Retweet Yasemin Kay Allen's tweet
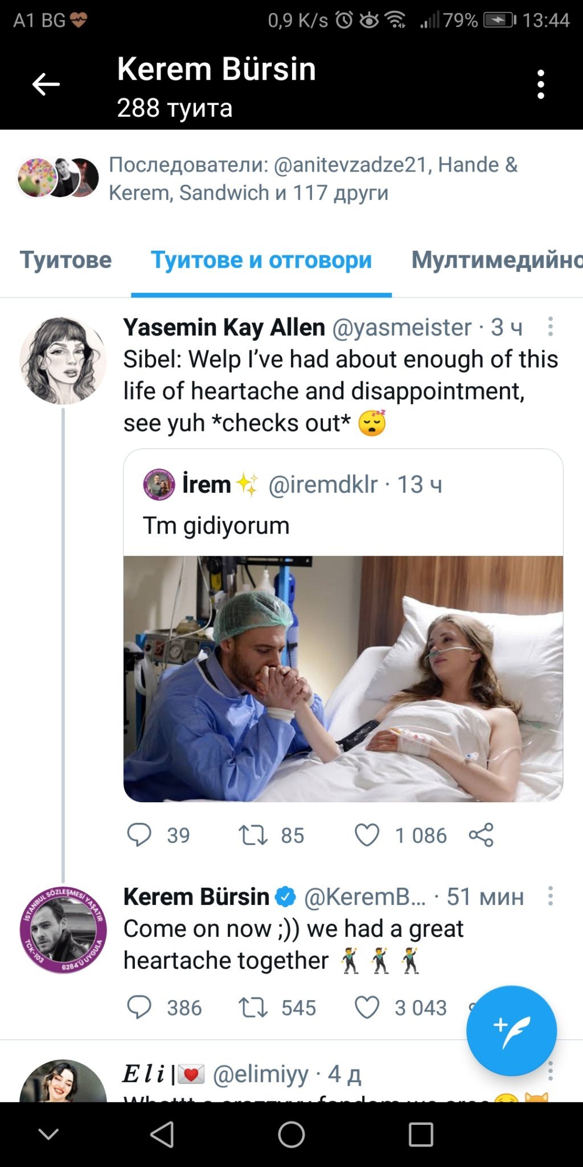The height and width of the screenshot is (1167, 583). (253, 835)
